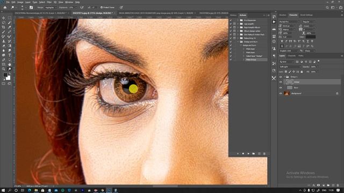
Task: Select the Crop tool
Action: click(x=4, y=27)
